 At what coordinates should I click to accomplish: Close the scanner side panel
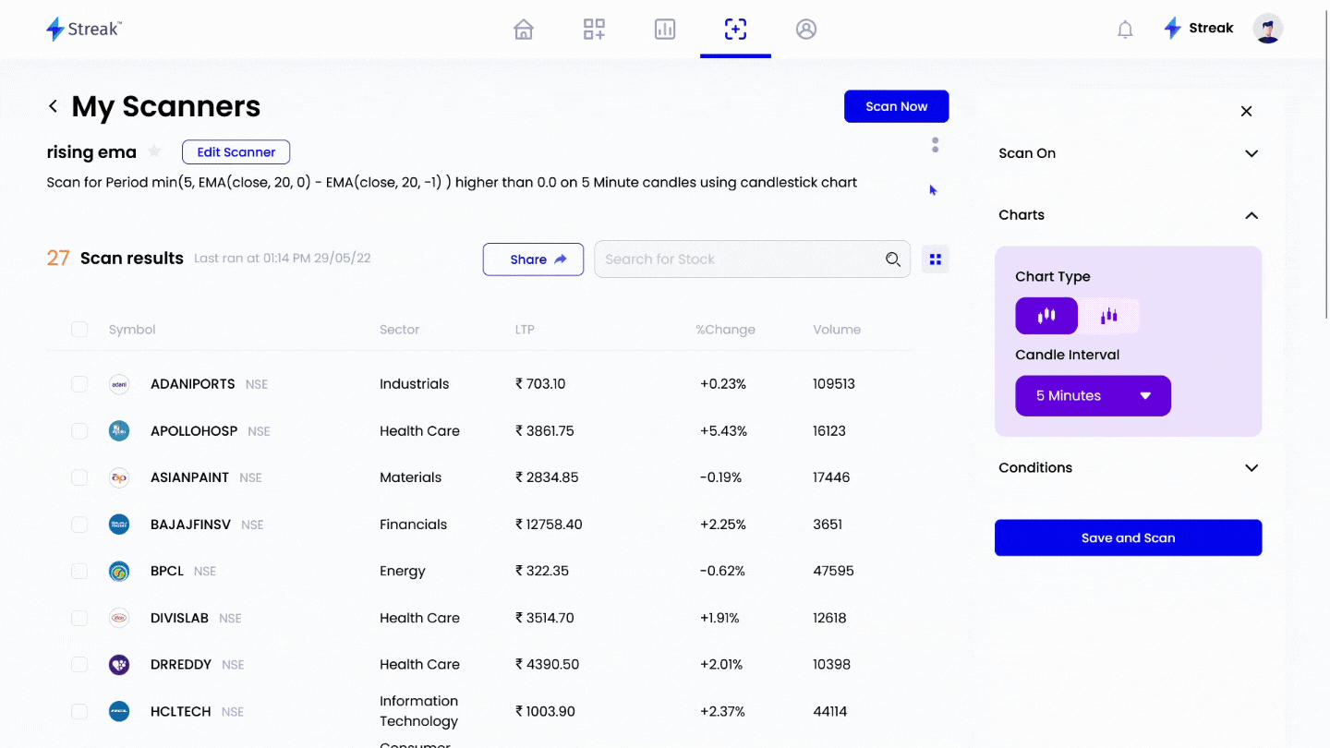[x=1247, y=112]
